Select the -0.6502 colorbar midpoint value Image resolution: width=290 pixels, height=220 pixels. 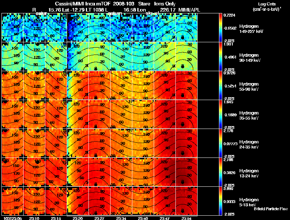[229, 28]
